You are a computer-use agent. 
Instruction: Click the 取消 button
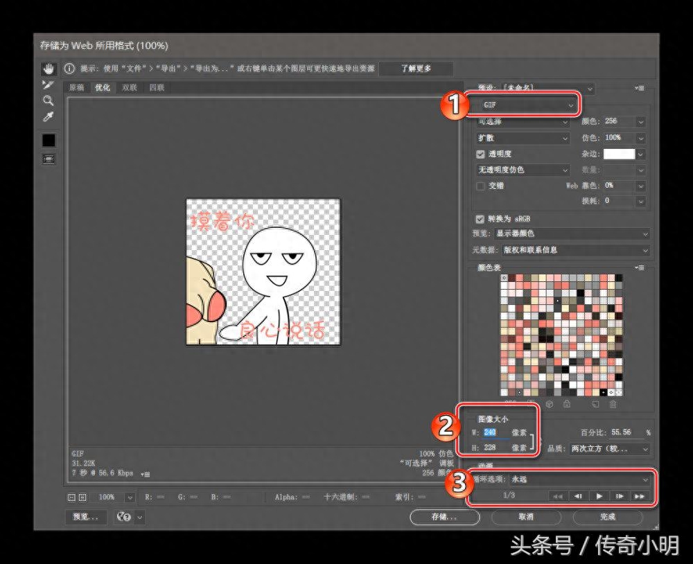pyautogui.click(x=526, y=517)
